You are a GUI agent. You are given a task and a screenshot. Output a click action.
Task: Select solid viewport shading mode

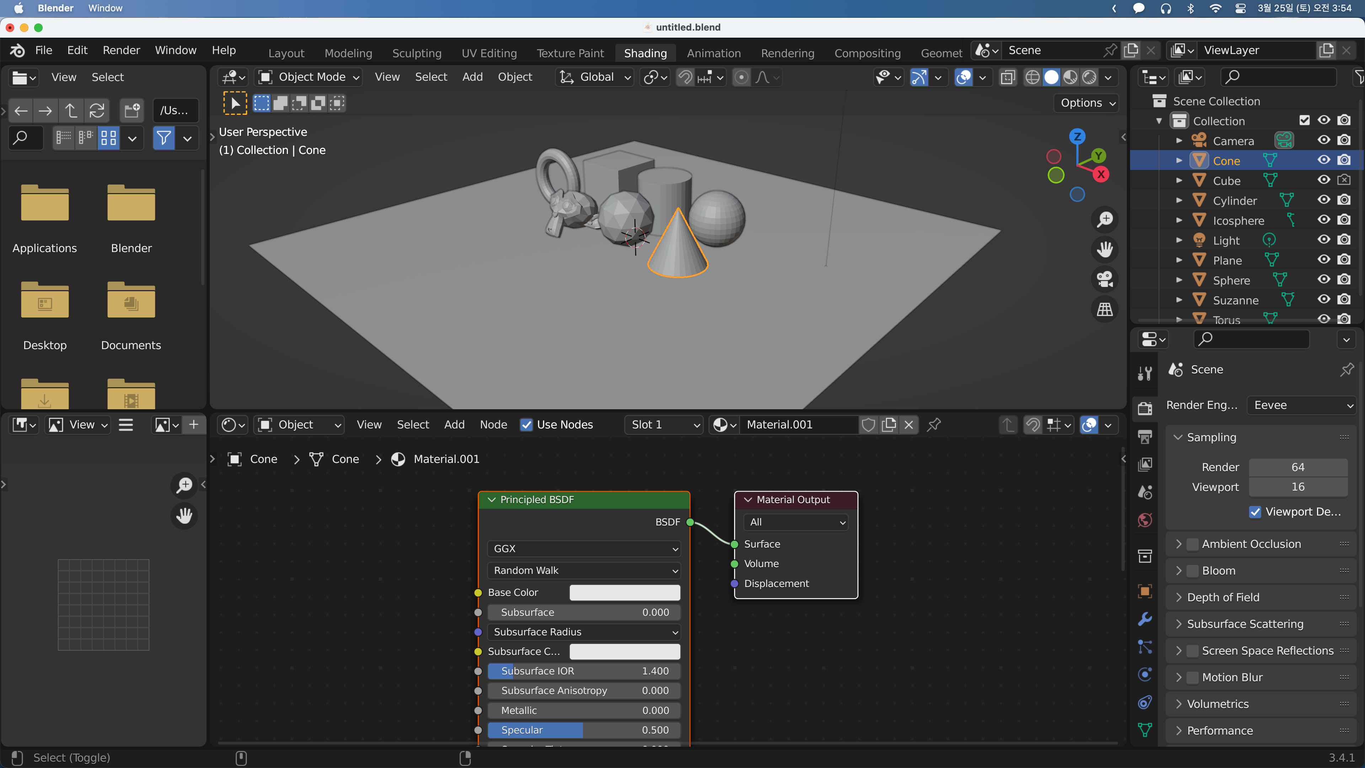tap(1051, 78)
